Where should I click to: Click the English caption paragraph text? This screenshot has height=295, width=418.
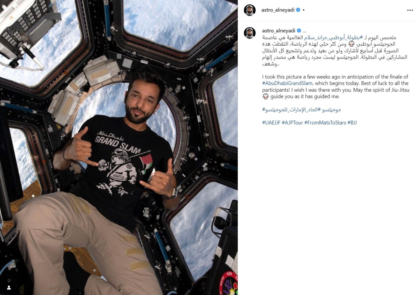click(335, 86)
